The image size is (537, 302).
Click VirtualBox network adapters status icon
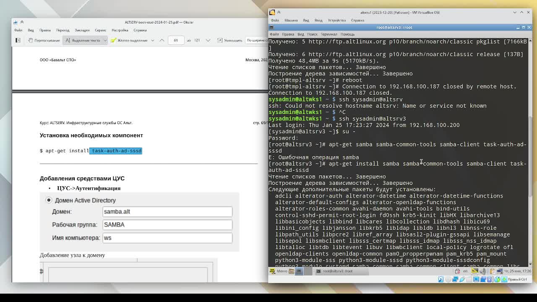tap(455, 279)
